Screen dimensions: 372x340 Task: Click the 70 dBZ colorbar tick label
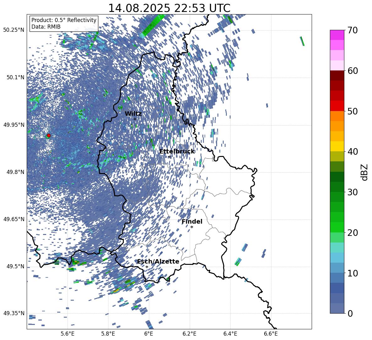(x=353, y=31)
